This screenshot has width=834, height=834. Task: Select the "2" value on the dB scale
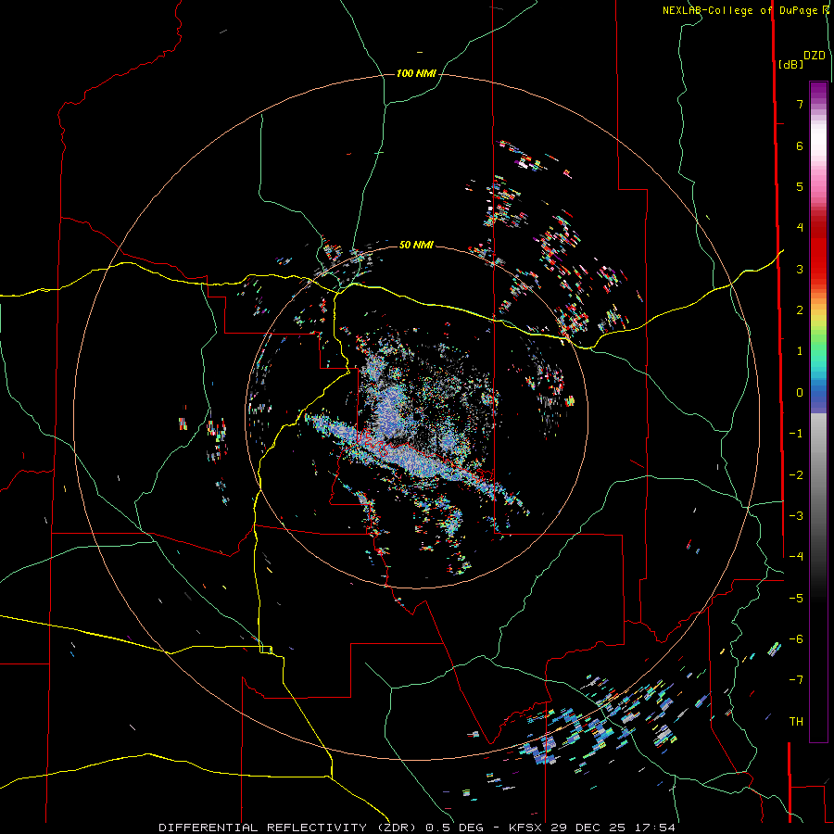coord(800,310)
